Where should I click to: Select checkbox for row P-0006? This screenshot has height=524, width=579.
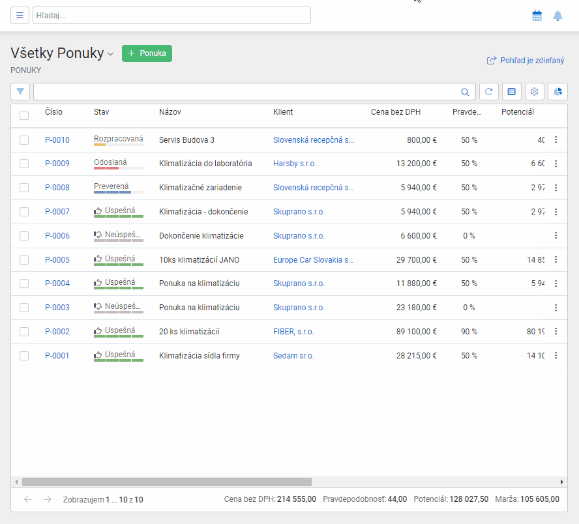point(24,236)
